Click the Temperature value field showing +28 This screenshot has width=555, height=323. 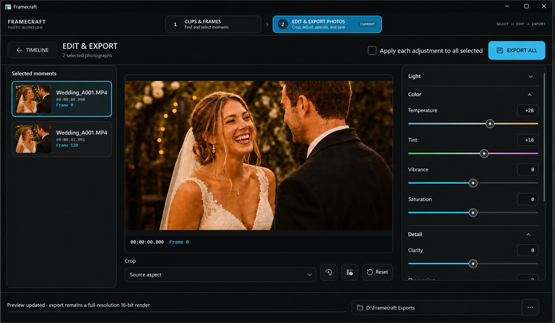click(x=527, y=110)
